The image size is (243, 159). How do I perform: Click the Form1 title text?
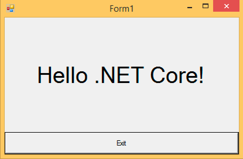(x=121, y=8)
